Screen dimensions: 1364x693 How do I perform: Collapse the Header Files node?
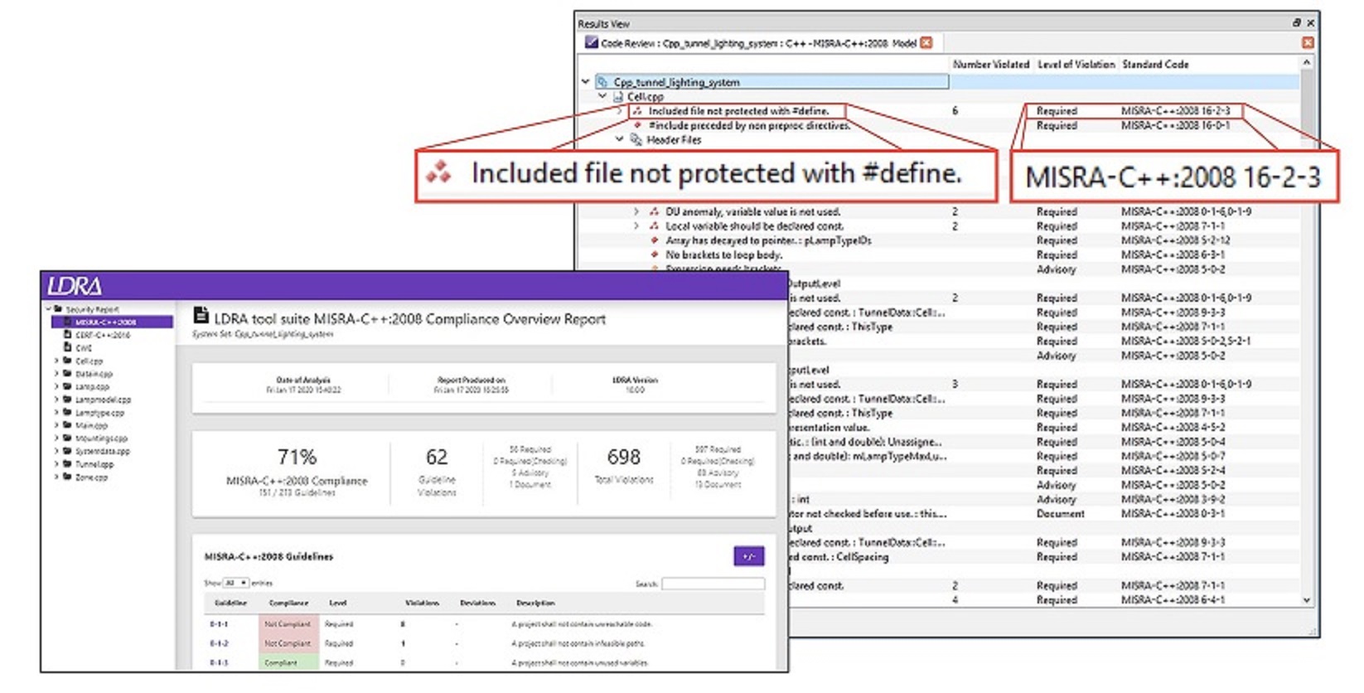[x=619, y=139]
